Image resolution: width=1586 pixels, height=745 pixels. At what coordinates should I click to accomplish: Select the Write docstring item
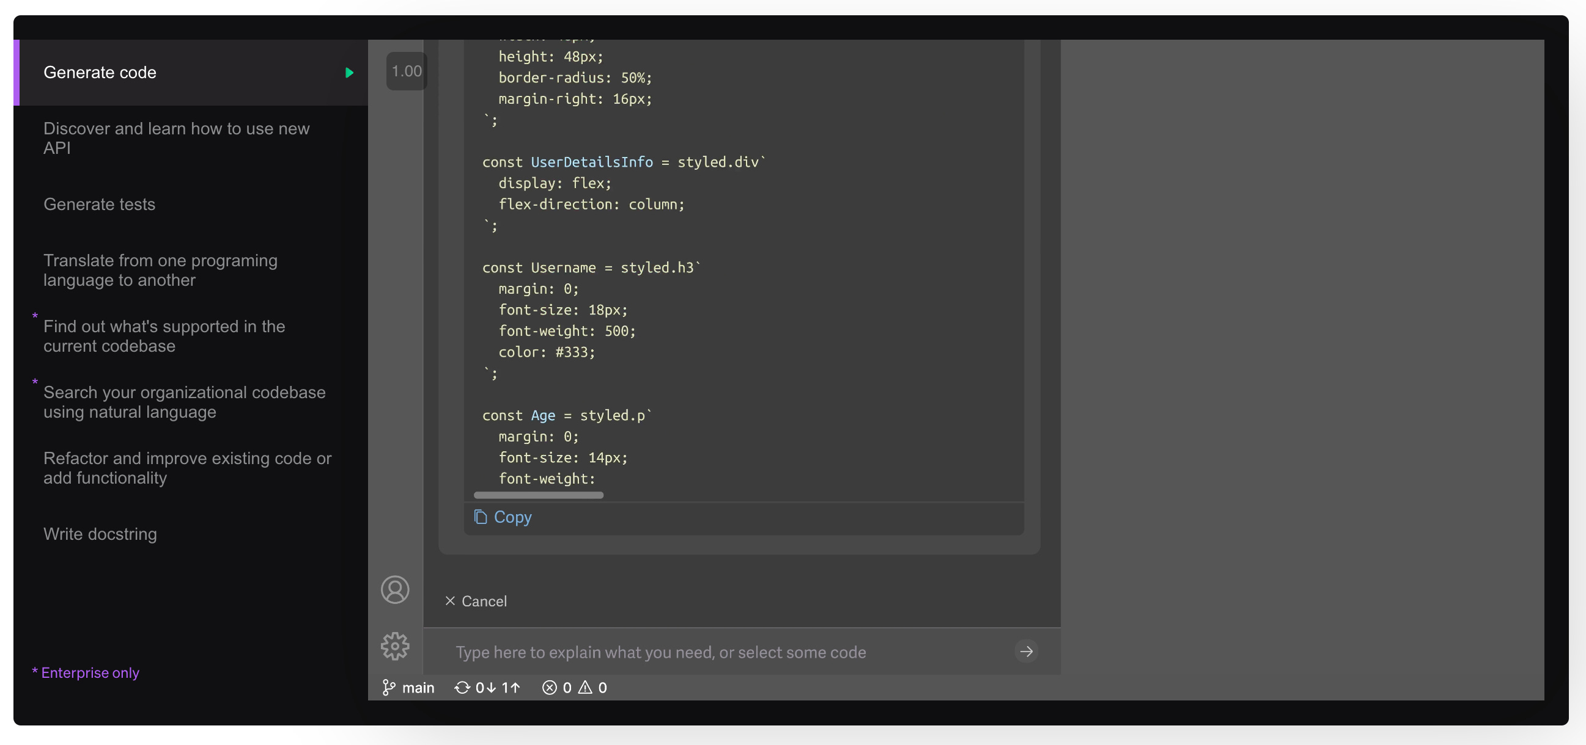pos(100,534)
